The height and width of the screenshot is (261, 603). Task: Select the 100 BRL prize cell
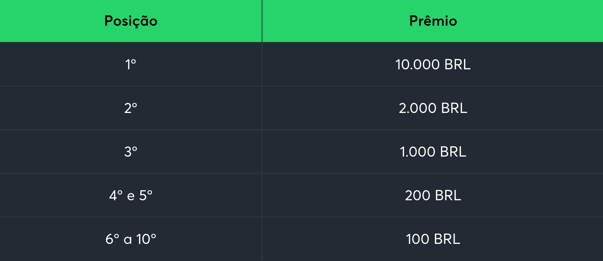pos(433,239)
